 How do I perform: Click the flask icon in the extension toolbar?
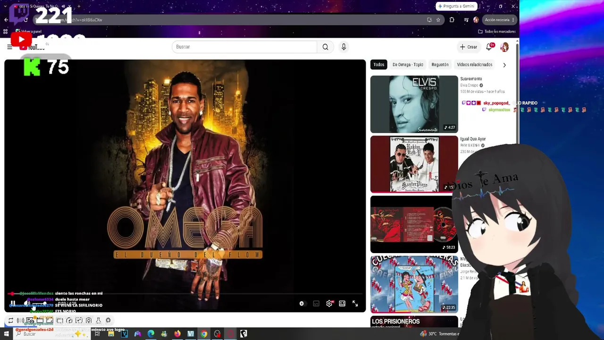[98, 321]
